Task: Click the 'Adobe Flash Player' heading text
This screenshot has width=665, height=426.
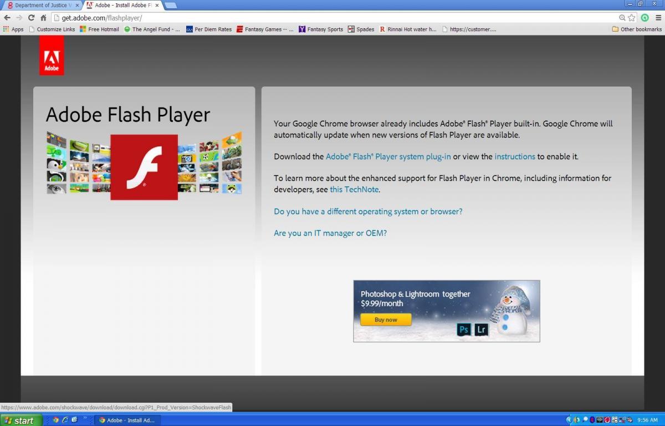Action: pos(128,114)
